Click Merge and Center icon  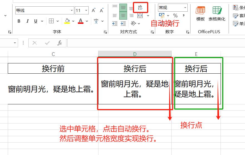click(x=140, y=15)
